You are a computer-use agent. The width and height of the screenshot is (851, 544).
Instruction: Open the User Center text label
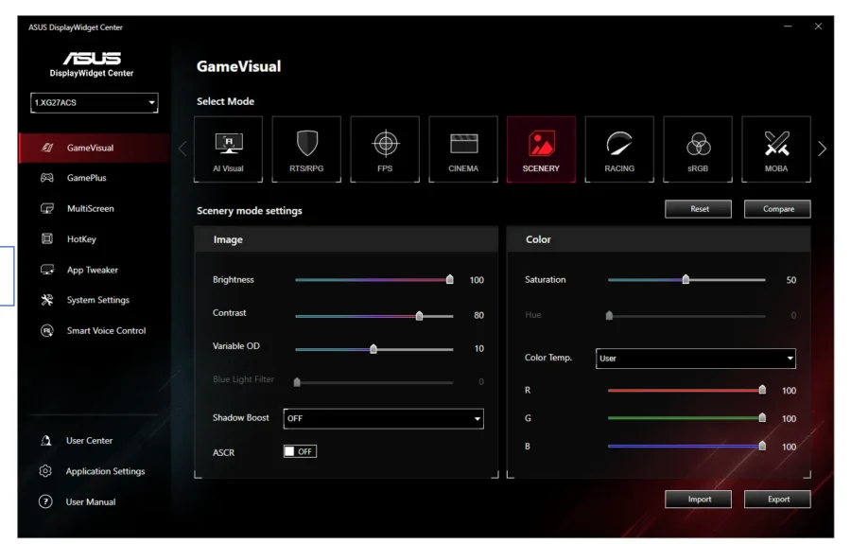tap(89, 441)
